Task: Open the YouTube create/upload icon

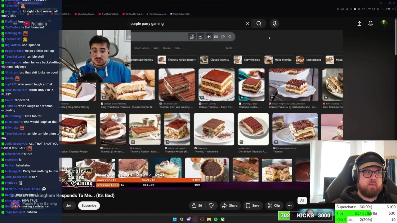Action: click(359, 24)
